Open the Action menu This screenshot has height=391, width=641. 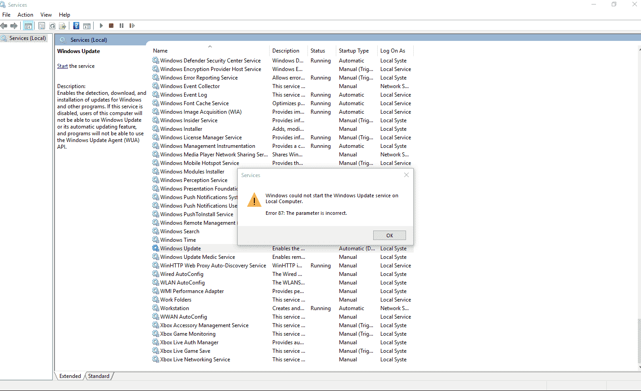25,15
